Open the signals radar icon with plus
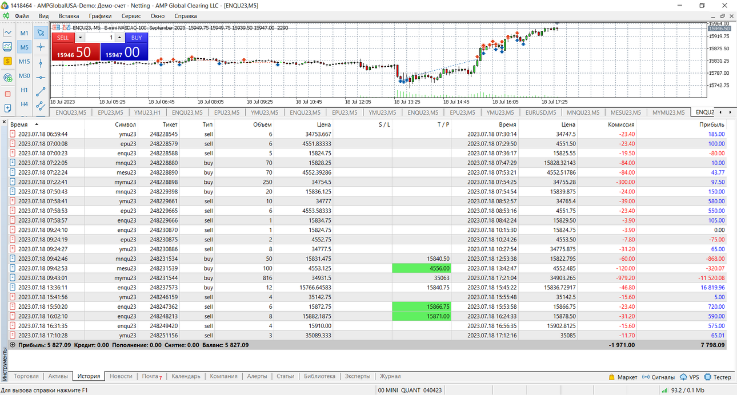This screenshot has height=395, width=737. (8, 77)
